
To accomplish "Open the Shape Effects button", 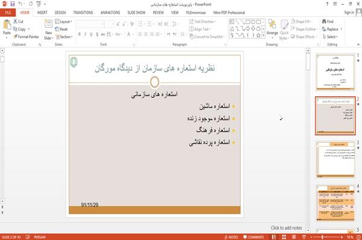I will click(x=304, y=37).
